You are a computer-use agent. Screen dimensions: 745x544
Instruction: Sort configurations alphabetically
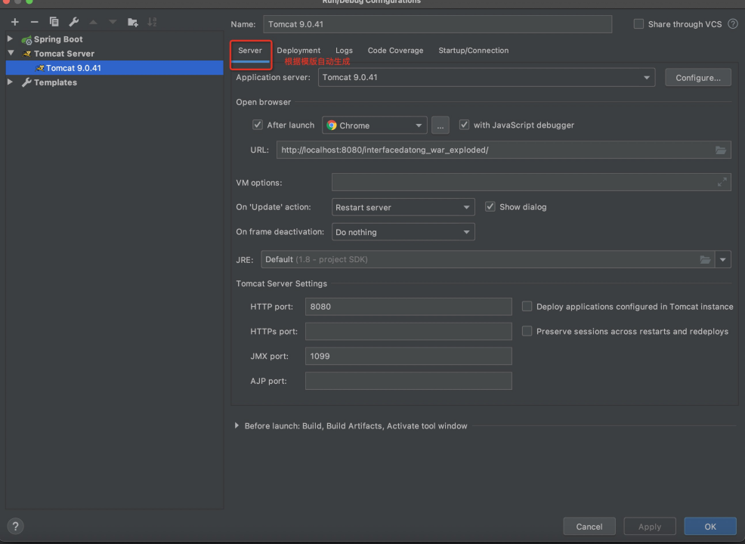[152, 22]
